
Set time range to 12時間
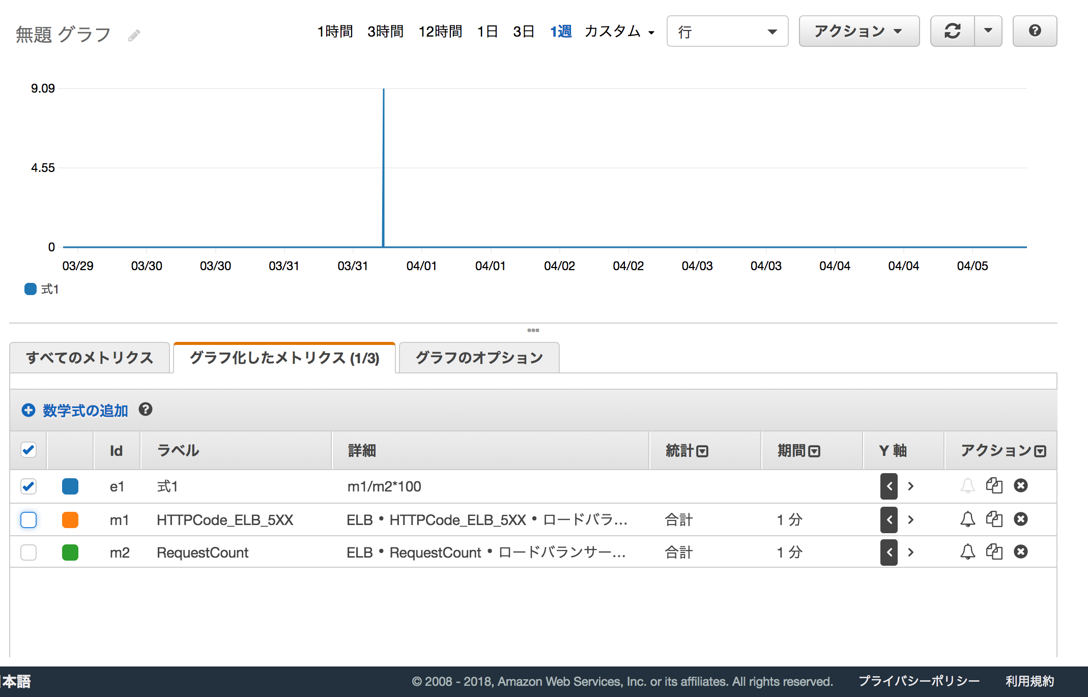pyautogui.click(x=440, y=32)
